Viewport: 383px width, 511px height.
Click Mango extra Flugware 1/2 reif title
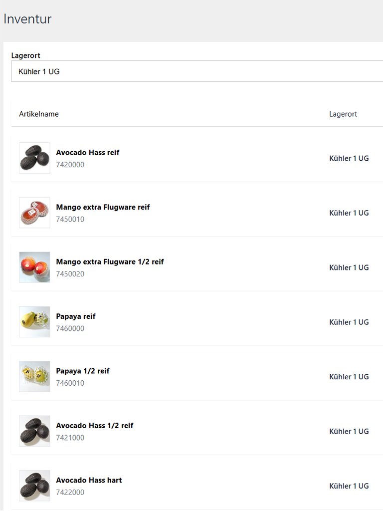pos(110,262)
